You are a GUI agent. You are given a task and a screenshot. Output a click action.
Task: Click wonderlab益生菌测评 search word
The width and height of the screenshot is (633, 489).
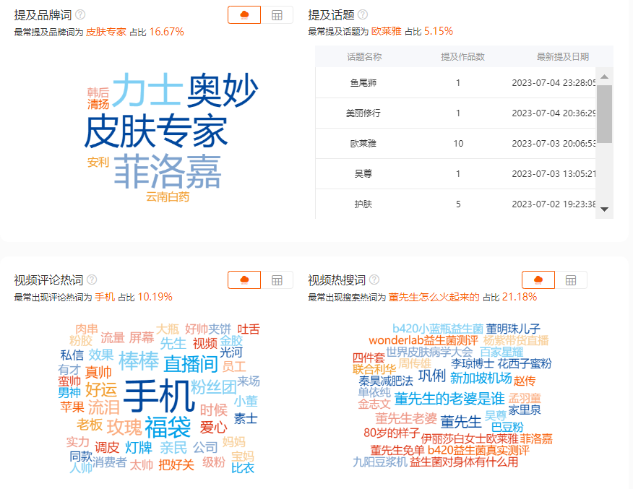423,340
